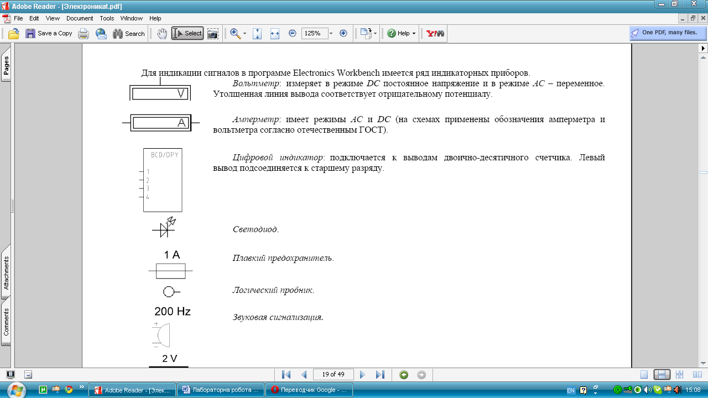Switch to Continuous page layout
Screen dimensions: 708x398
662,375
